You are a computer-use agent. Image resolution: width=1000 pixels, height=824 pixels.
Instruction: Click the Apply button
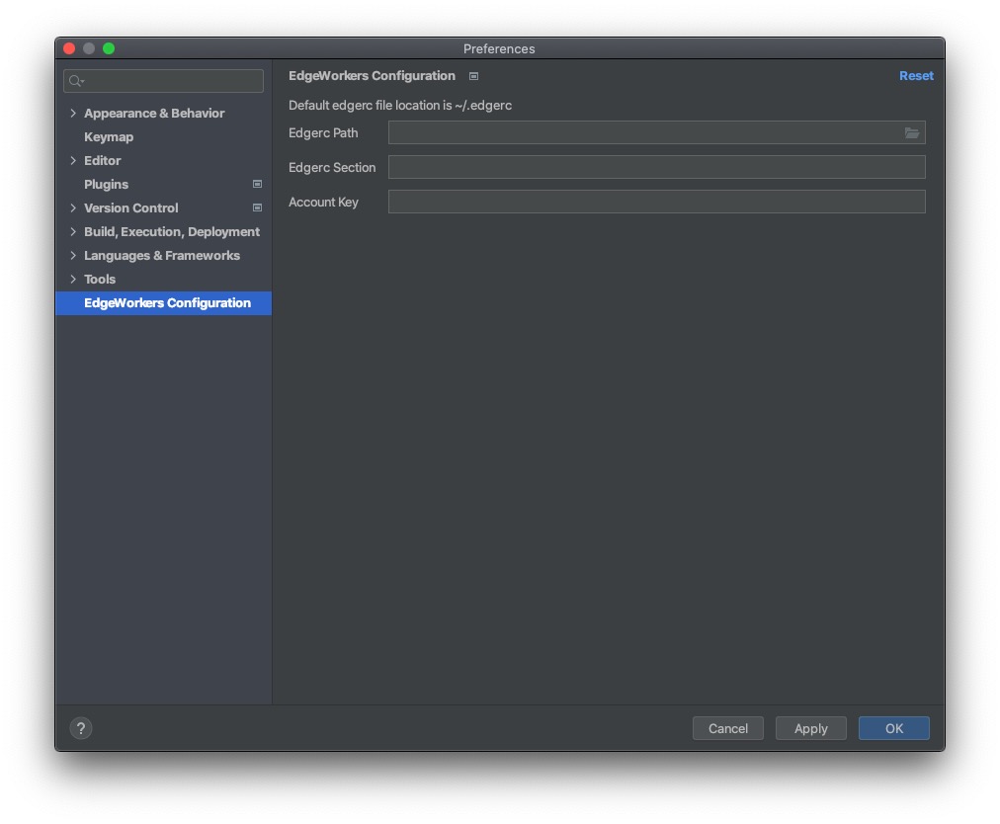tap(810, 728)
